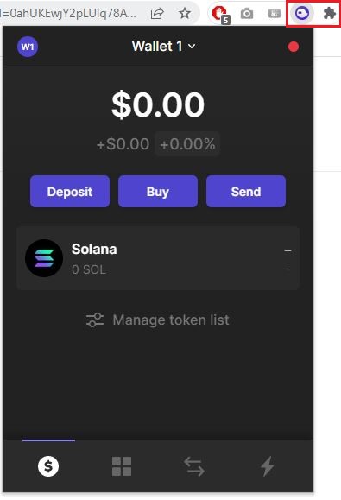Open the W1 account avatar
Viewport: 341px width, 500px height.
pos(28,47)
